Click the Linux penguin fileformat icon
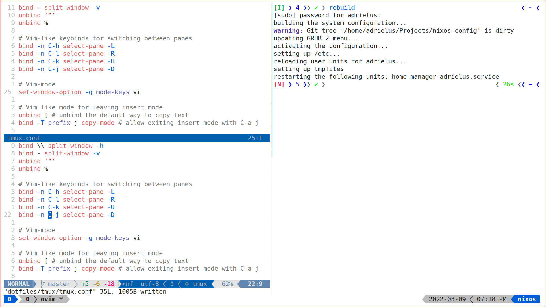 (x=172, y=284)
